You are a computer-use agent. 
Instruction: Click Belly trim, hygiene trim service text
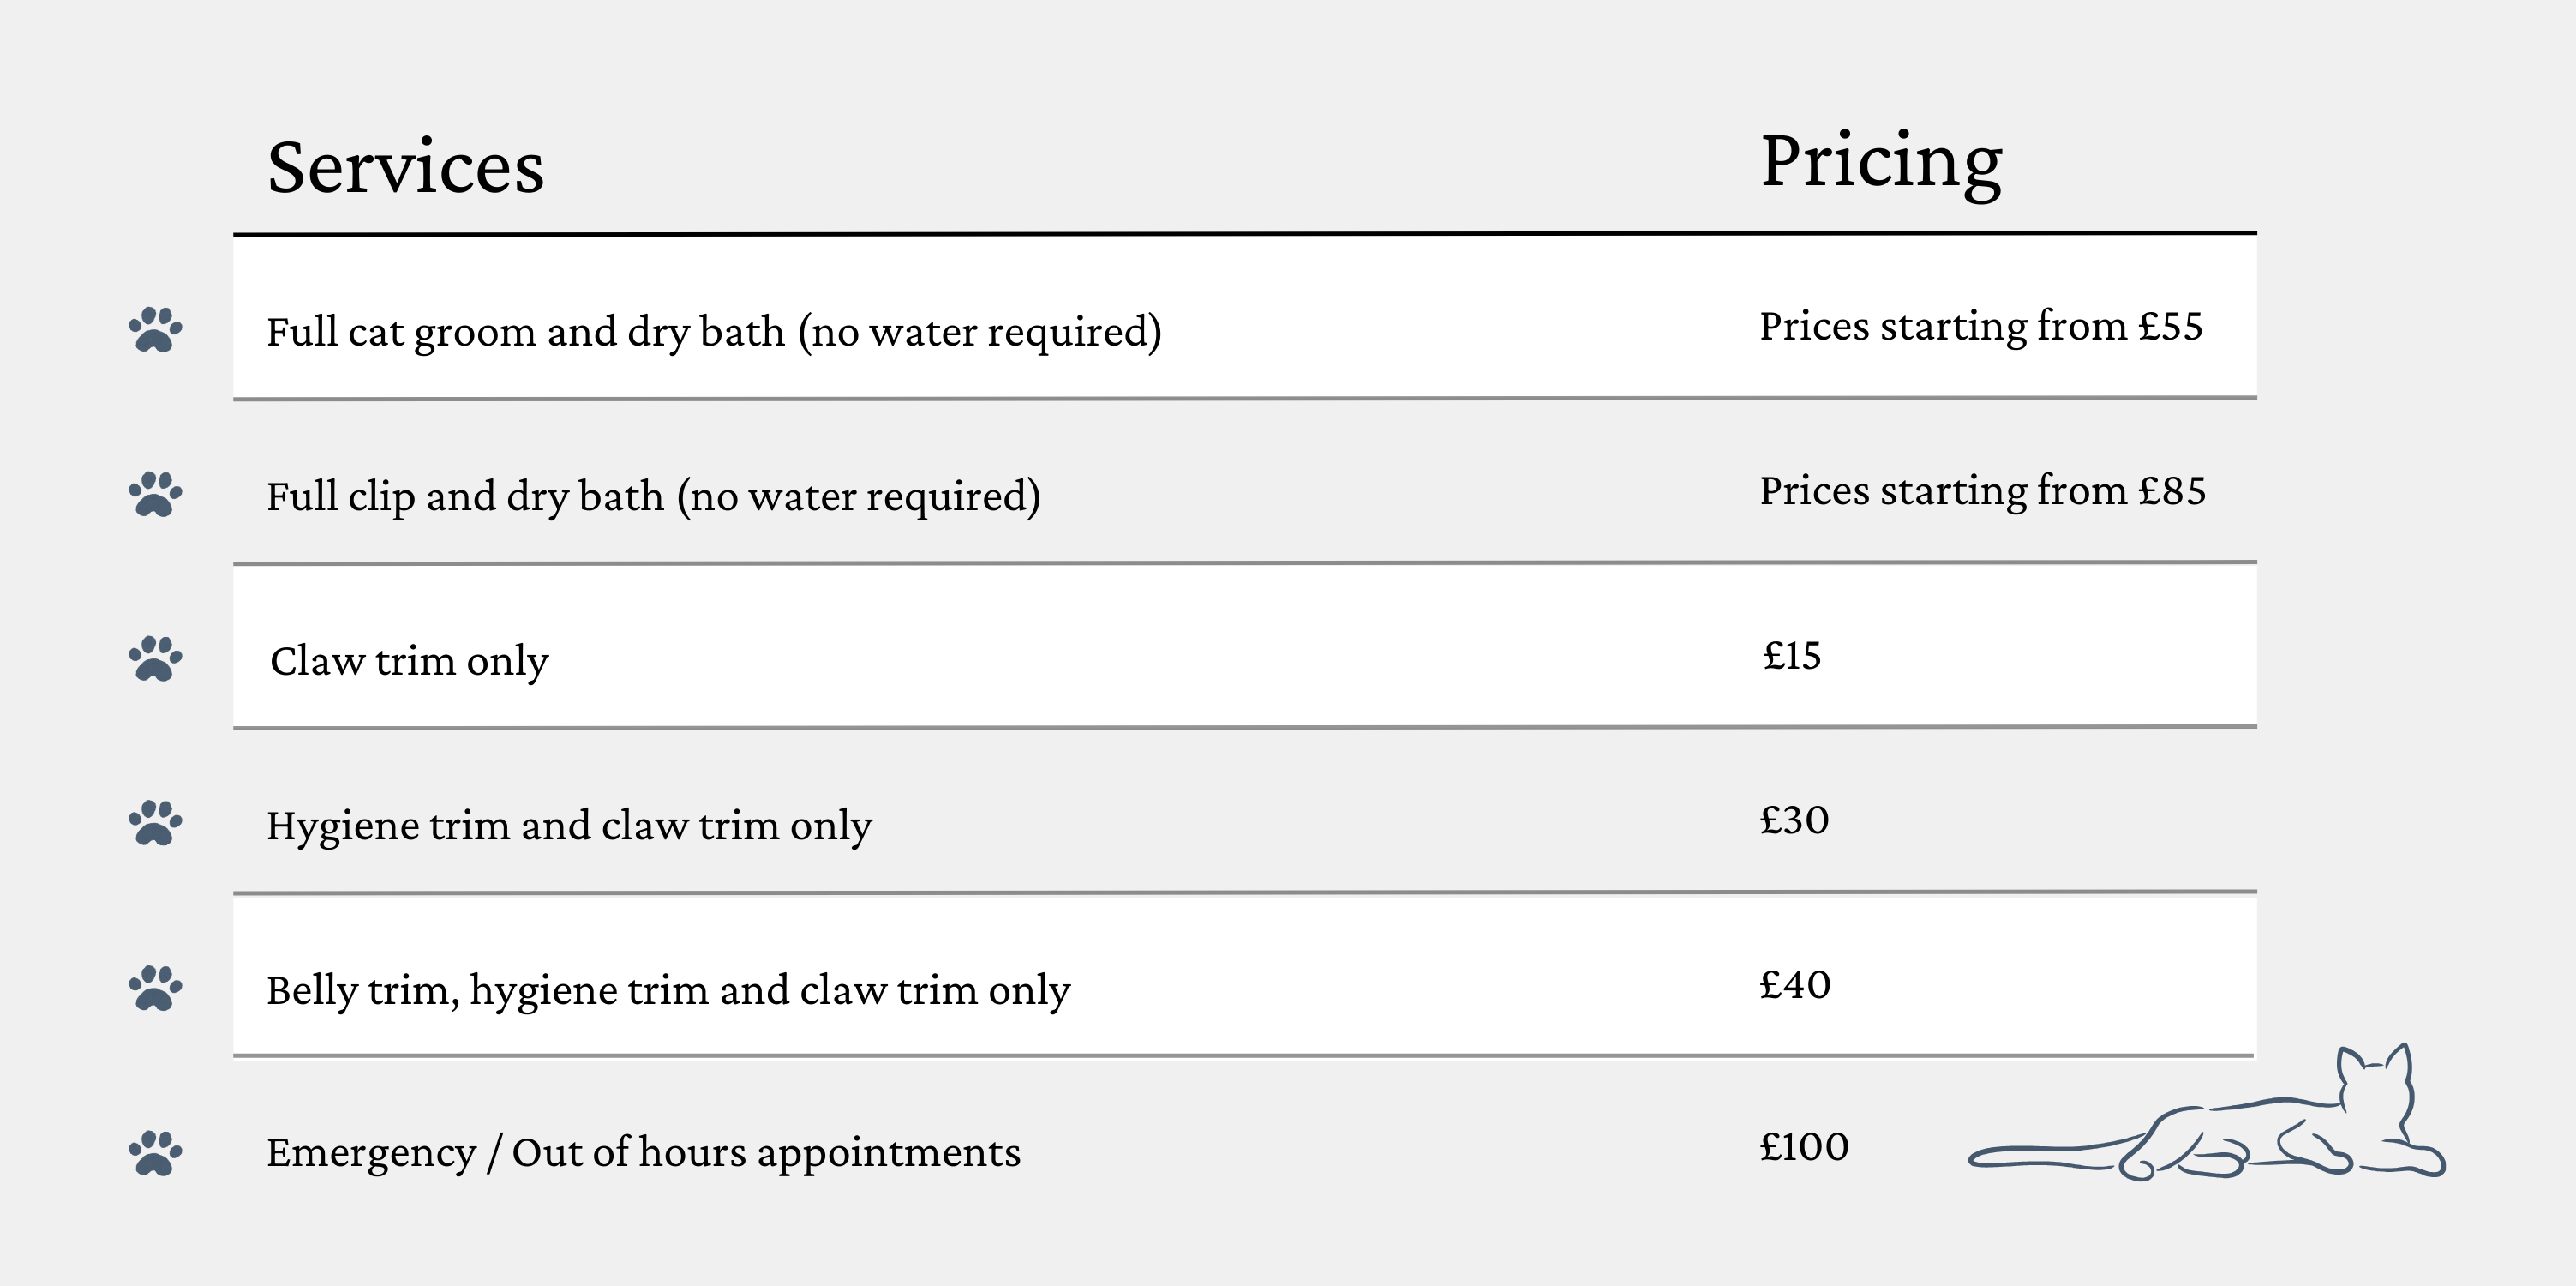pyautogui.click(x=667, y=989)
